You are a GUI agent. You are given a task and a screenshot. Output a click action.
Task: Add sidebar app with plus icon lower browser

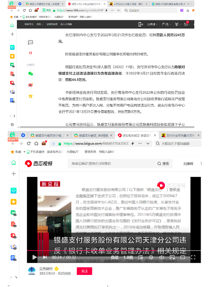(x=14, y=174)
